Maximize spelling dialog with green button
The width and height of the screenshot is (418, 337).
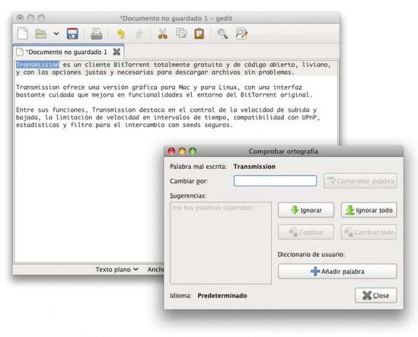pos(192,151)
